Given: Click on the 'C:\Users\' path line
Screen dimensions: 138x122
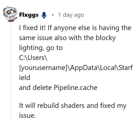Looking at the screenshot, I should coord(33,58).
